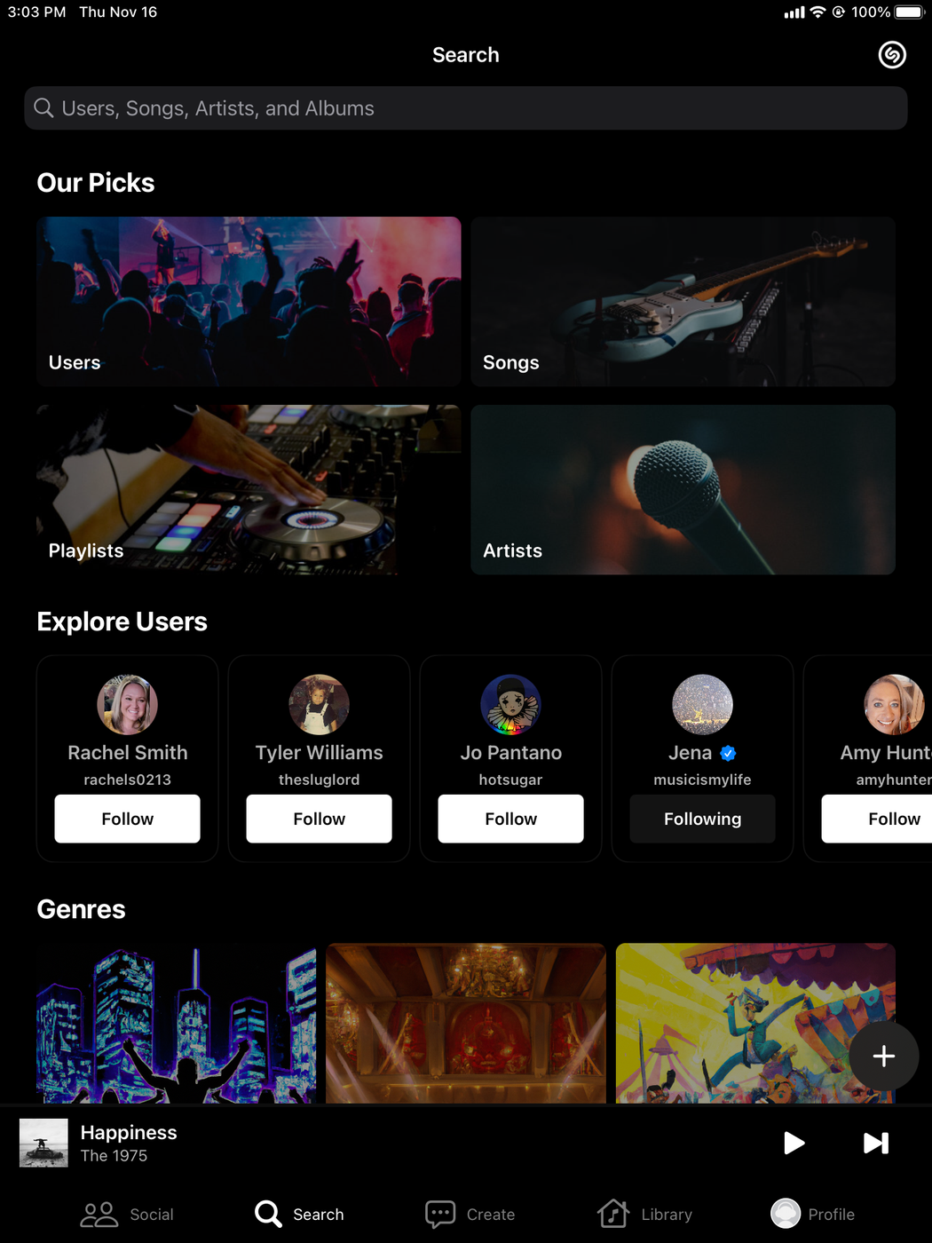Image resolution: width=932 pixels, height=1243 pixels.
Task: Open the Happiness album artwork thumbnail
Action: pos(43,1143)
